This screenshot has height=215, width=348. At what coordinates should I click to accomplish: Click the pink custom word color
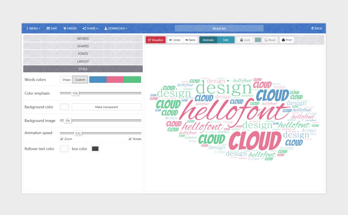tap(115, 80)
